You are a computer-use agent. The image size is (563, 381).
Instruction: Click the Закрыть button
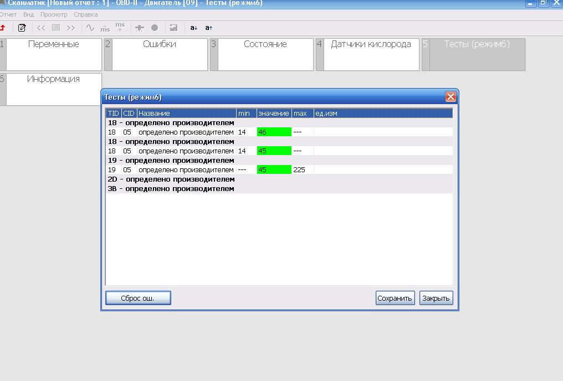click(436, 298)
